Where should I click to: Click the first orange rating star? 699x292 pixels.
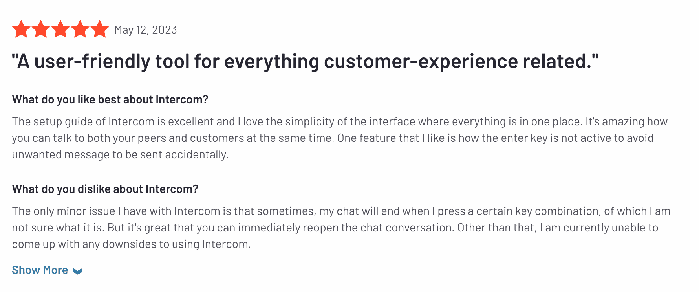pyautogui.click(x=21, y=29)
